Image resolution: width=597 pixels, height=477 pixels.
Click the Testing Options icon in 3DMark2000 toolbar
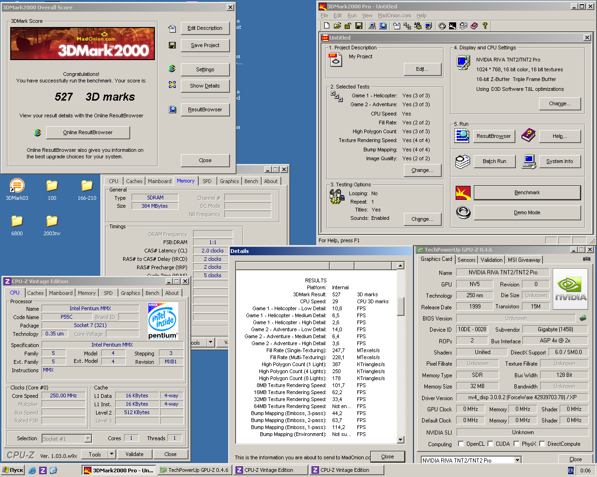click(x=418, y=26)
